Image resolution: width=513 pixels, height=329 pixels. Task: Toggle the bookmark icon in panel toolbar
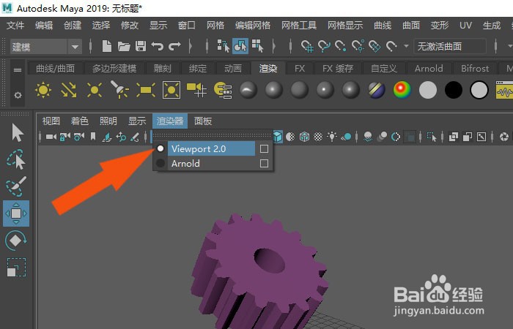click(x=93, y=137)
